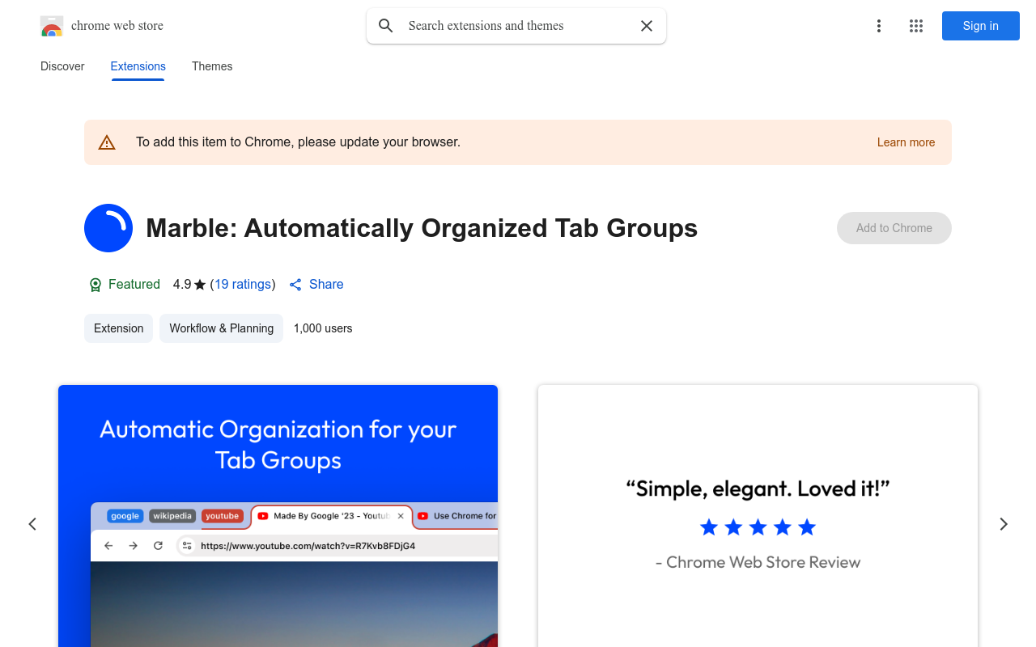Show the previous screenshot with left arrow
This screenshot has width=1036, height=647.
pos(32,524)
